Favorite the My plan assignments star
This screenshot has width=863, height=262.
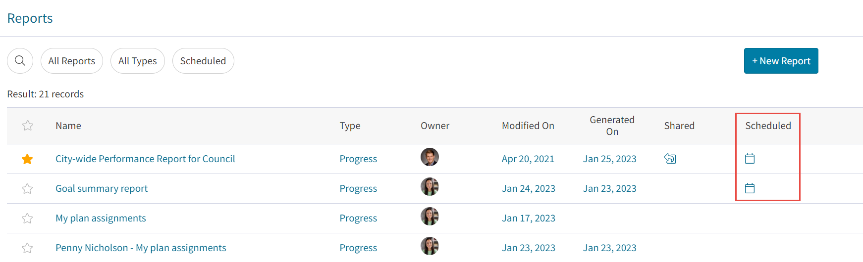27,218
